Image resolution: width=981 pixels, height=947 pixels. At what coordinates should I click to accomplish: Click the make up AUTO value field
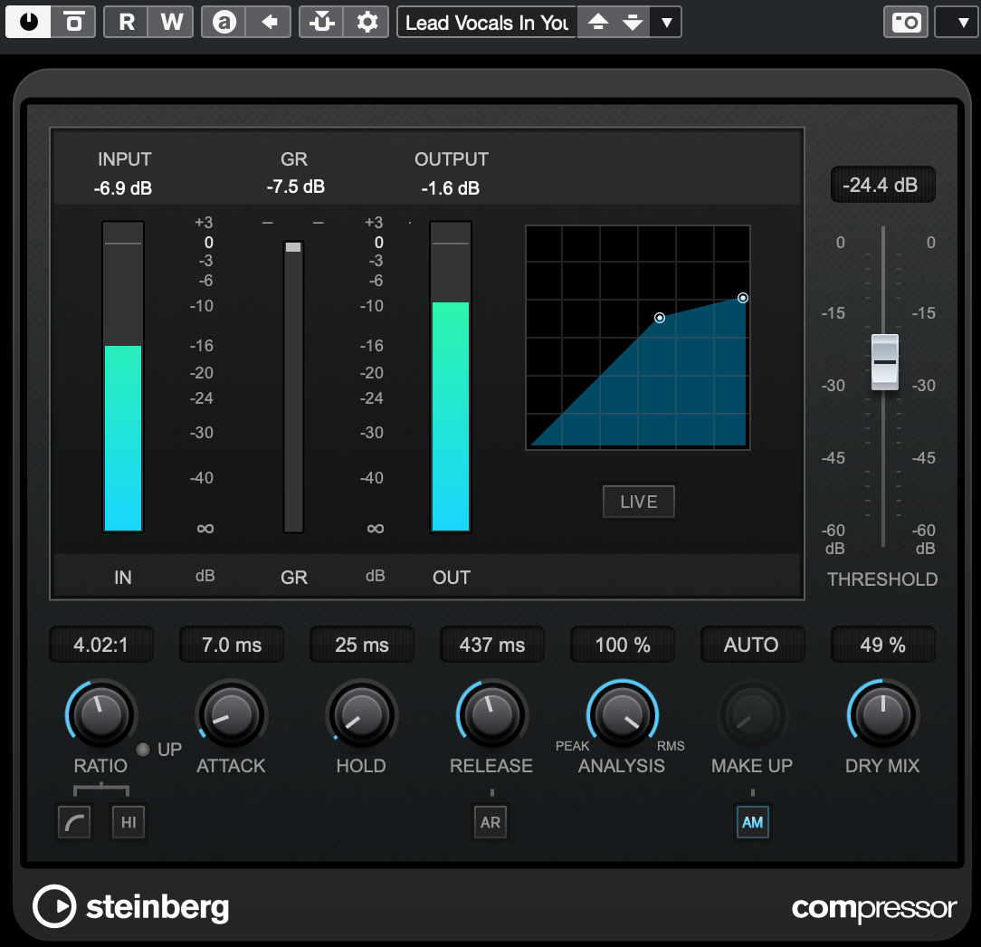(752, 645)
